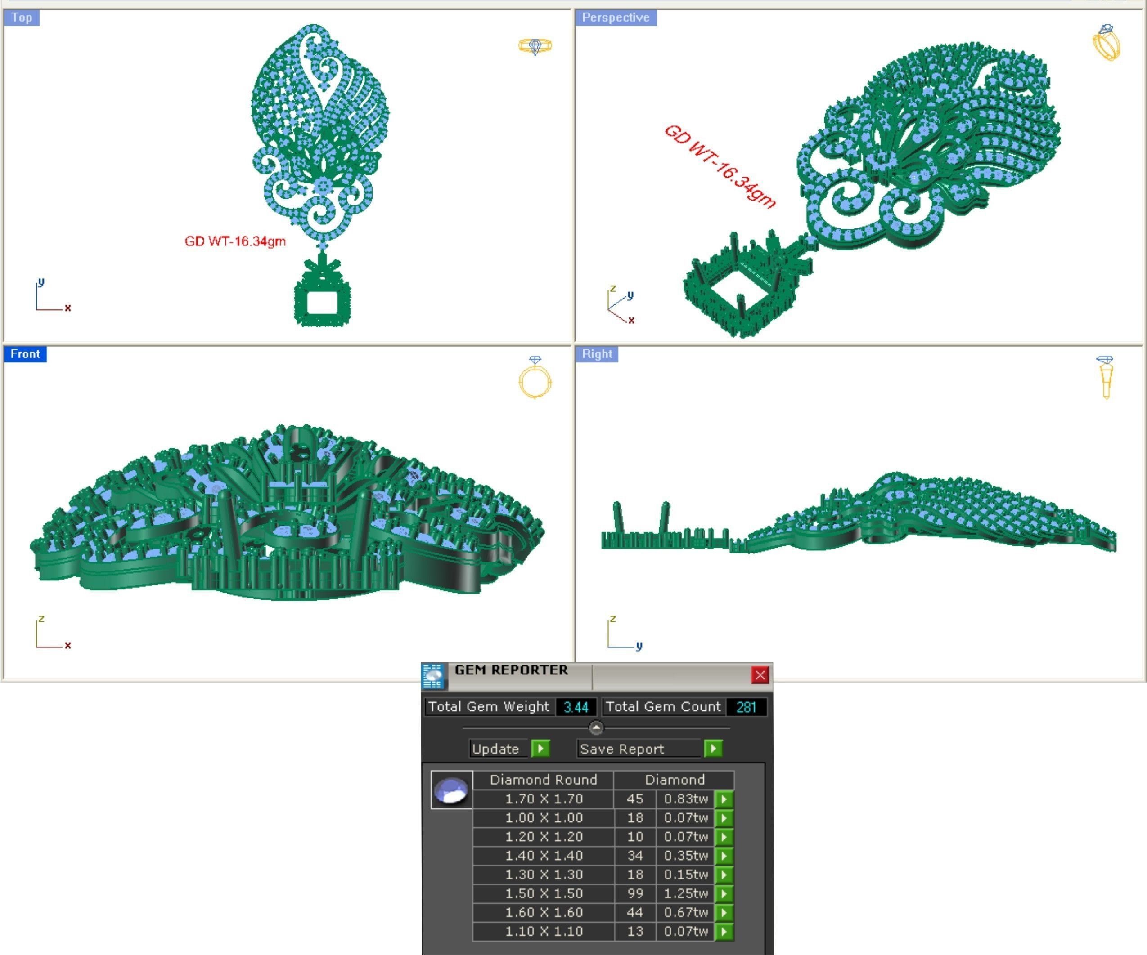Select the Top viewport label
The height and width of the screenshot is (955, 1147).
tap(22, 18)
